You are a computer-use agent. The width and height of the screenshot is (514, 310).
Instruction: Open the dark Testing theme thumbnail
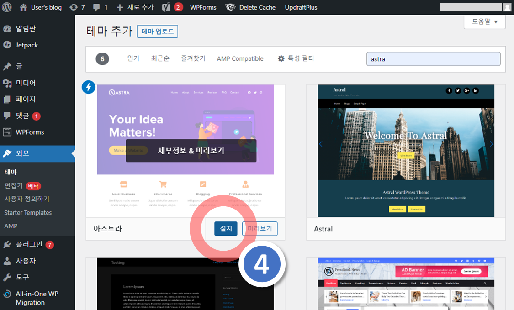point(185,284)
